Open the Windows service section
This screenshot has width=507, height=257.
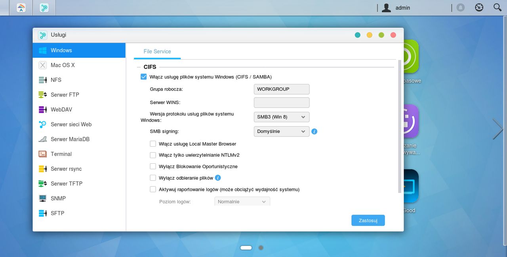[79, 50]
